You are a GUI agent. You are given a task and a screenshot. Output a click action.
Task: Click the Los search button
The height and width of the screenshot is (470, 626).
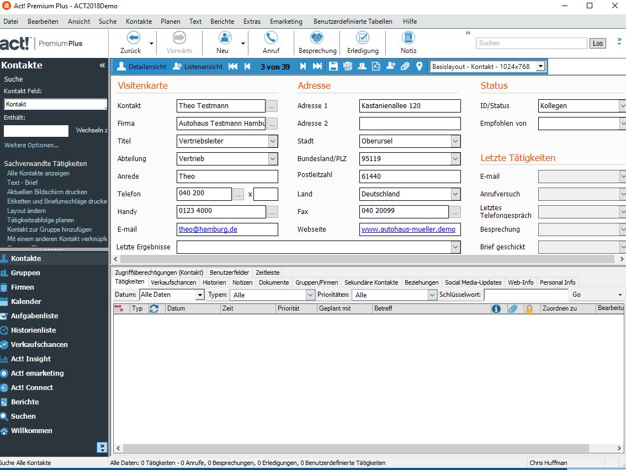(x=598, y=43)
